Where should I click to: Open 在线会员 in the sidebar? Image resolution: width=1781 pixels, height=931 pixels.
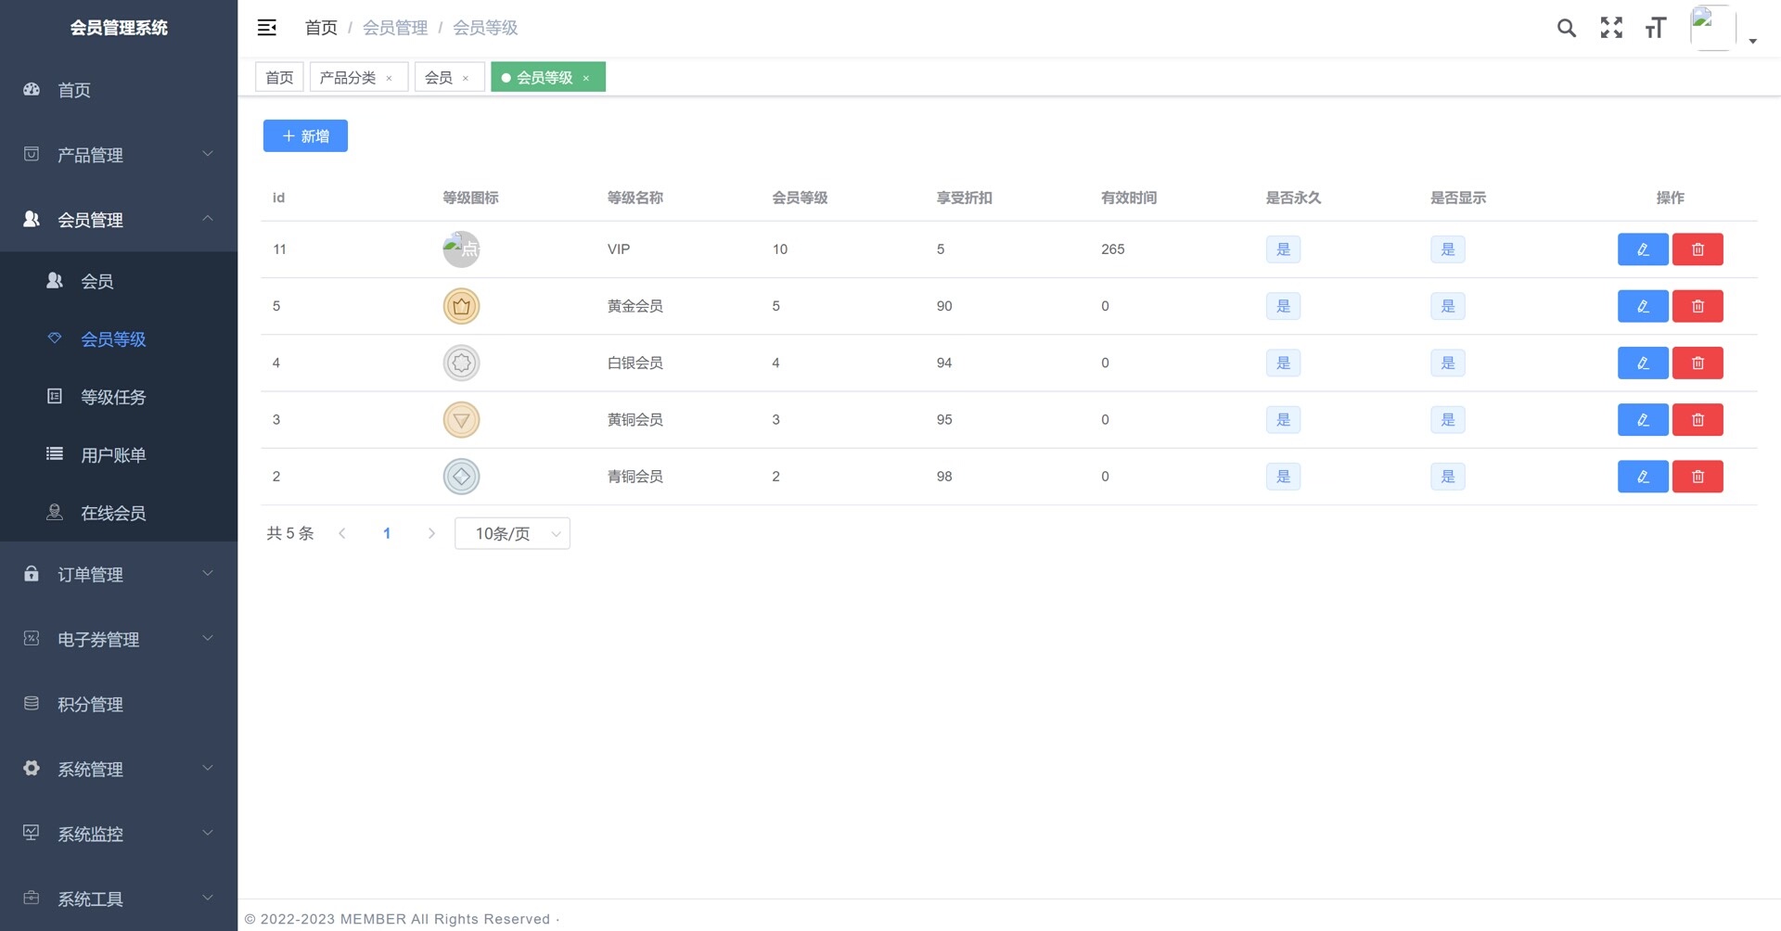click(x=113, y=514)
